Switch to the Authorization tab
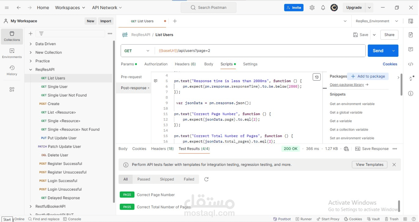The width and height of the screenshot is (419, 222). [x=156, y=64]
